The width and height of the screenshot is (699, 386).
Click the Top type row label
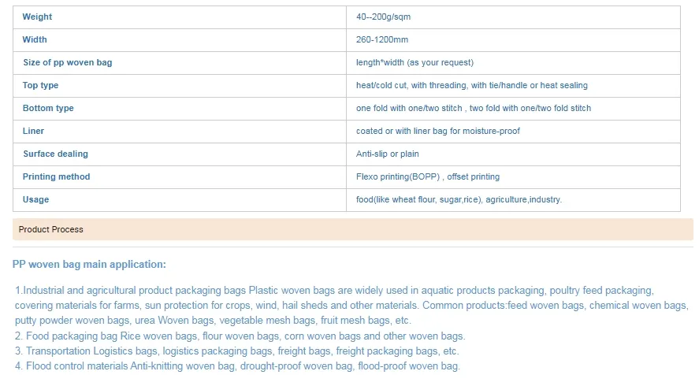(x=40, y=85)
